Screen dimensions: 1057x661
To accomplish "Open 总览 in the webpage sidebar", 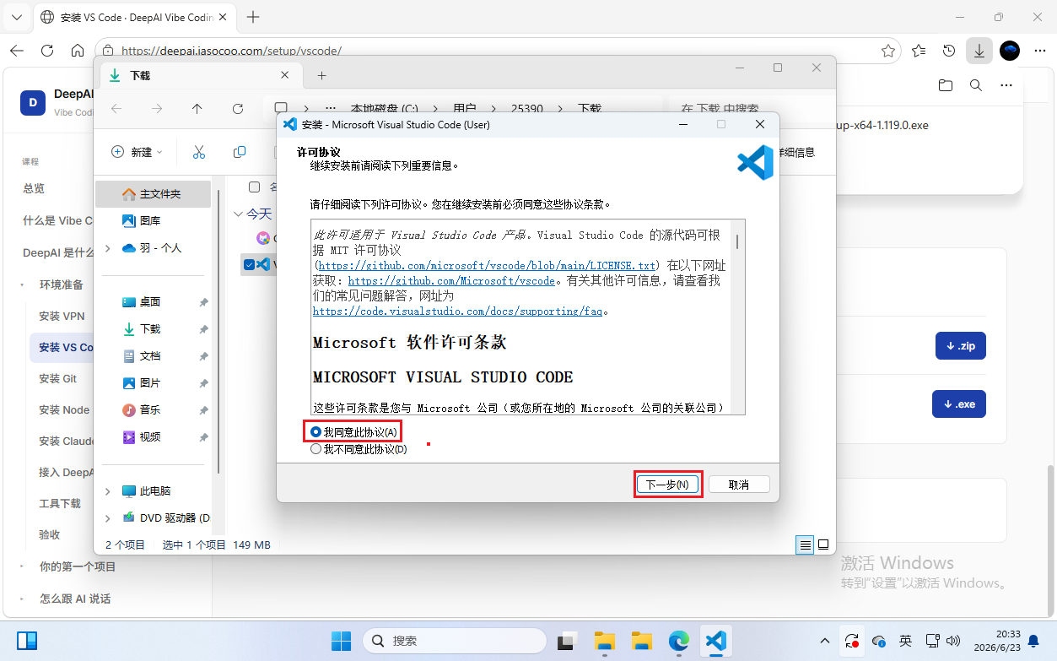I will pyautogui.click(x=34, y=188).
